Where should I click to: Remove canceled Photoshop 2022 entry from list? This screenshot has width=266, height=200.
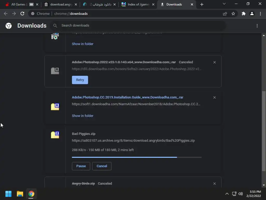[214, 62]
